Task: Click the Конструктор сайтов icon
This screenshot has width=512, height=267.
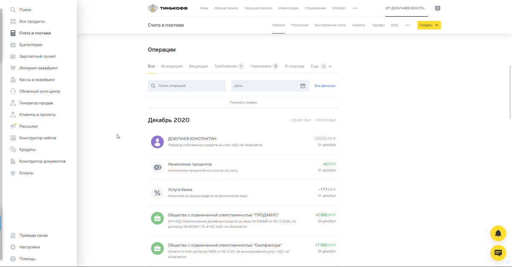Action: 13,138
